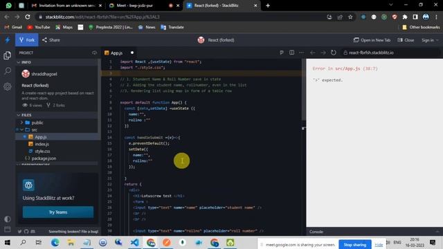Open the News bookmark

point(147,27)
